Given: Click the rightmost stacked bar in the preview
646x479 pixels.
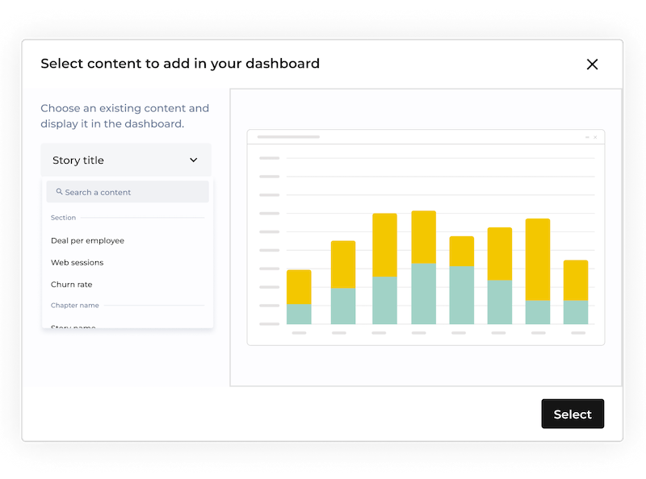Looking at the screenshot, I should click(574, 290).
